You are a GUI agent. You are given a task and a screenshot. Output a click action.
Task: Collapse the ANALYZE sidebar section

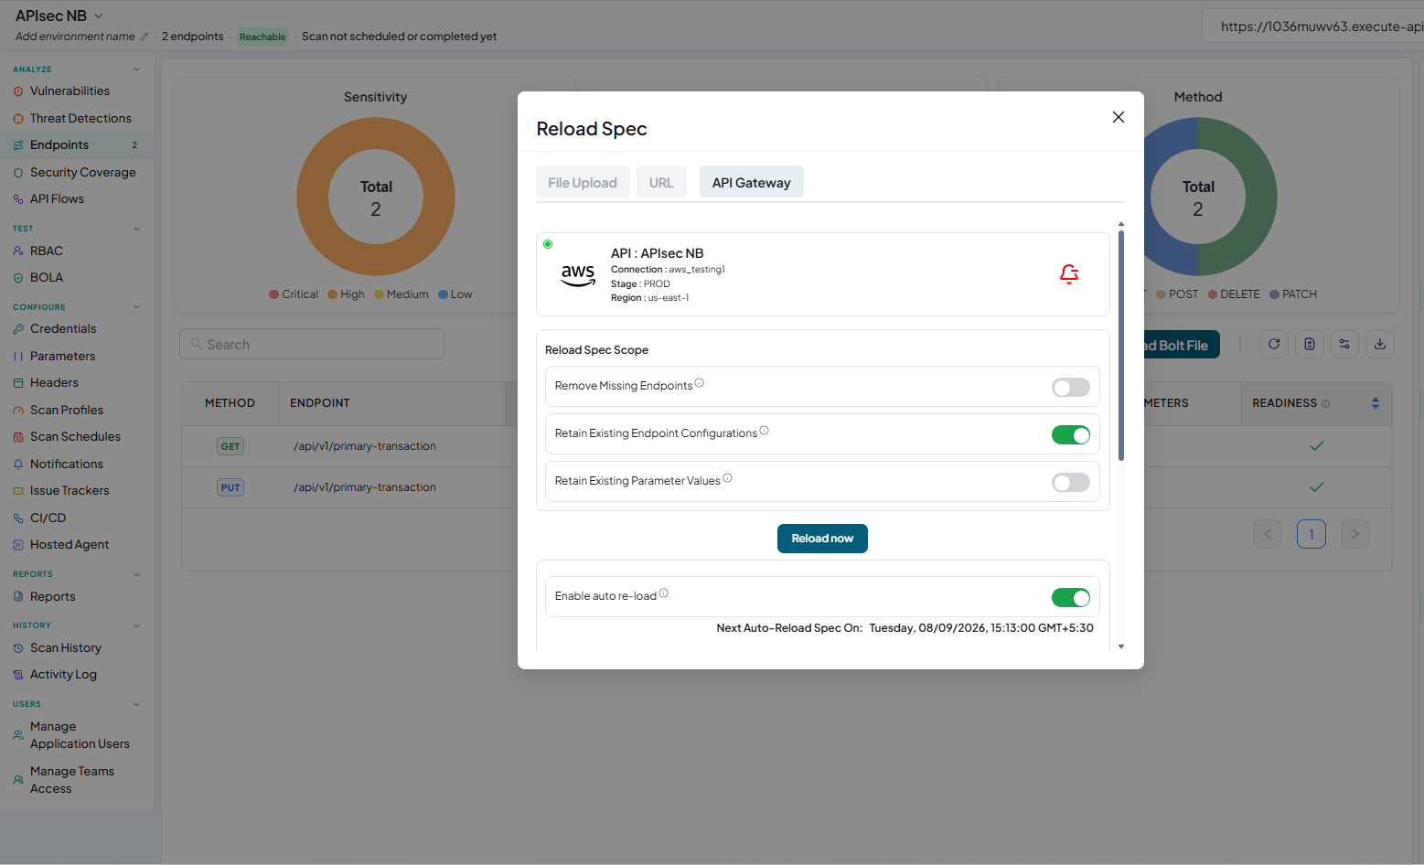137,69
